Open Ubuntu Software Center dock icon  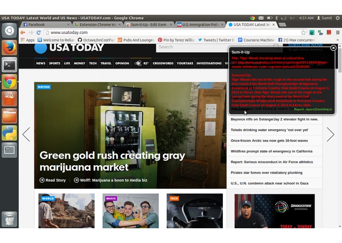[9, 99]
